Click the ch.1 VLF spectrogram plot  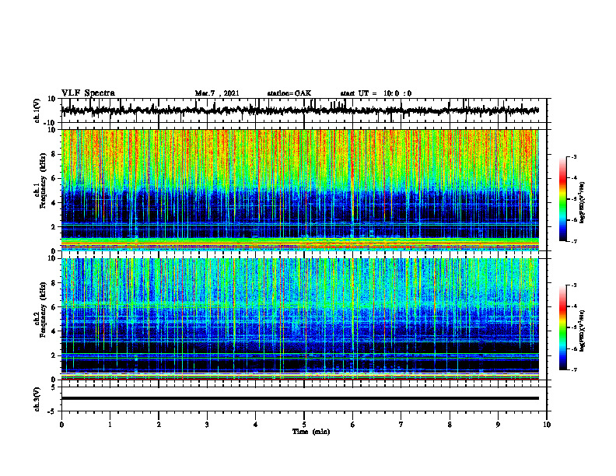pyautogui.click(x=300, y=190)
